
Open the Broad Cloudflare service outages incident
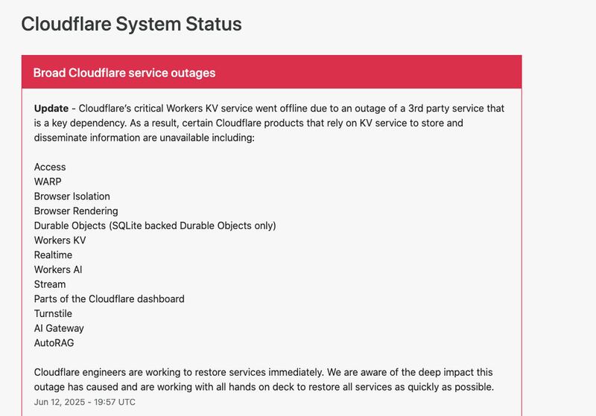(x=124, y=73)
